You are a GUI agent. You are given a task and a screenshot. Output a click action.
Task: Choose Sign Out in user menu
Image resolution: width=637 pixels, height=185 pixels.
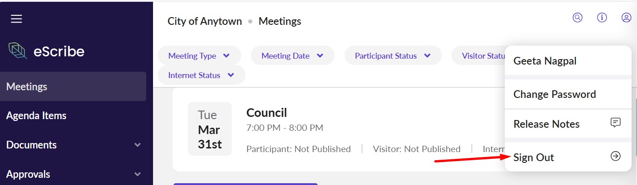click(534, 157)
